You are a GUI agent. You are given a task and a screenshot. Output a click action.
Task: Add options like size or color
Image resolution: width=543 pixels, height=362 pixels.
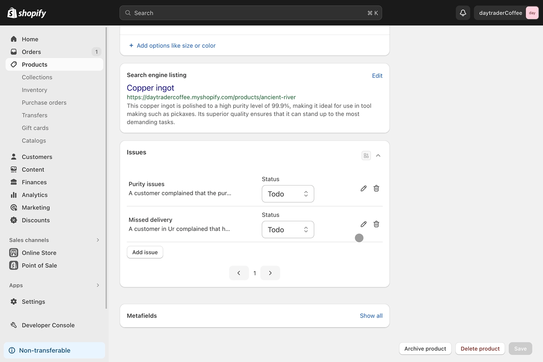point(172,46)
